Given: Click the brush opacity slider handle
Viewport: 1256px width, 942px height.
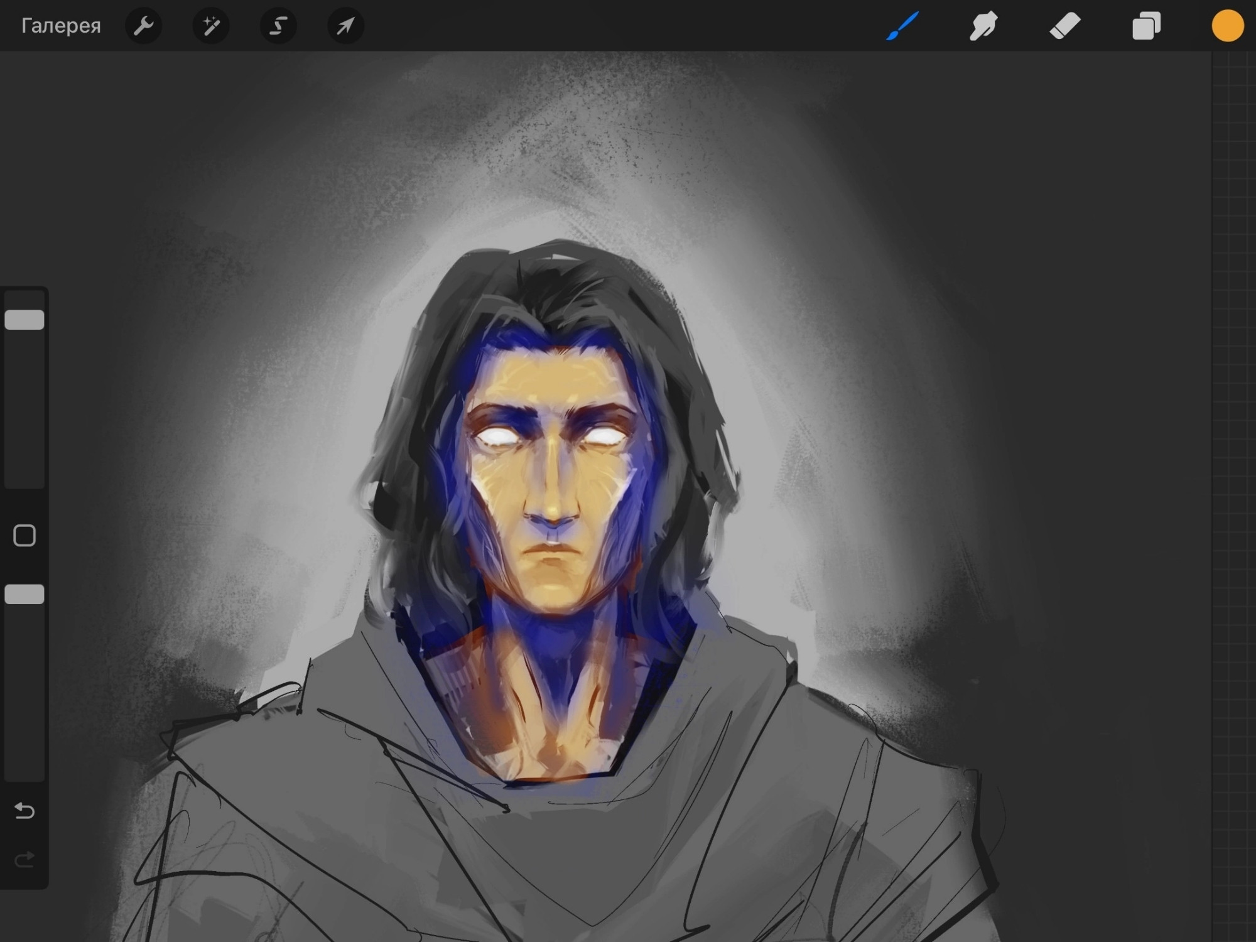Looking at the screenshot, I should point(24,594).
